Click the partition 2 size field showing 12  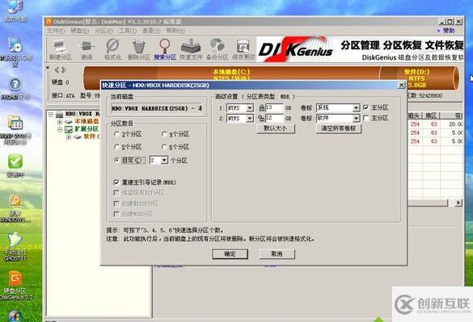coord(274,119)
